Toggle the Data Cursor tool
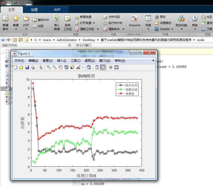The image size is (213, 186). [x=72, y=67]
